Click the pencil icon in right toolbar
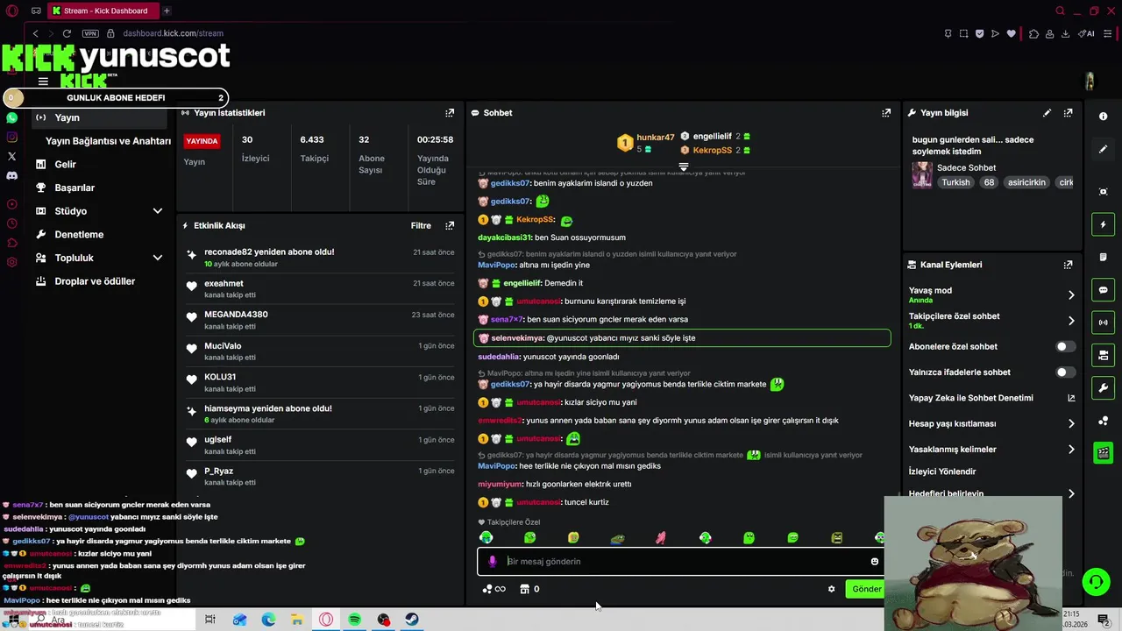This screenshot has height=631, width=1122. tap(1104, 149)
